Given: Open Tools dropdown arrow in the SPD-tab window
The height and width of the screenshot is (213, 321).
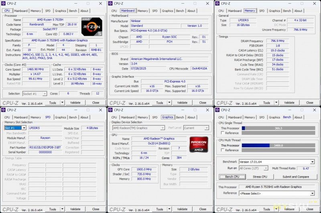Looking at the screenshot, I should (62, 209).
